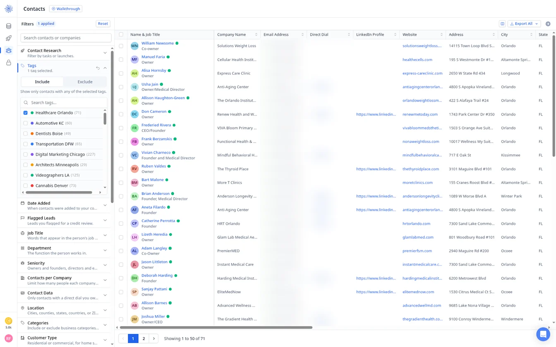Click the next page arrow in pagination
556x347 pixels.
click(154, 339)
